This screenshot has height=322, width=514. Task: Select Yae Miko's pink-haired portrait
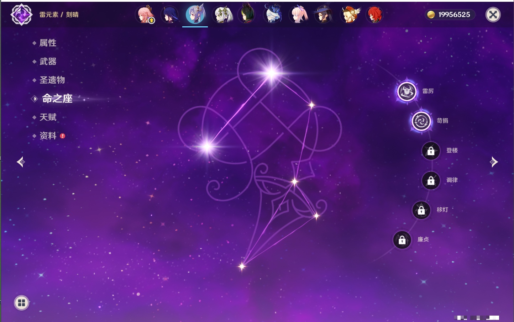pos(145,15)
